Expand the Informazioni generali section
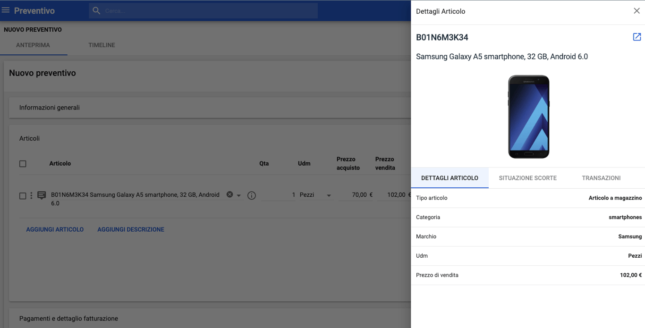 click(x=50, y=108)
